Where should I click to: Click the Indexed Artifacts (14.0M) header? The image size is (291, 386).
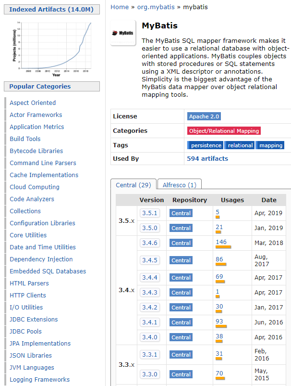click(x=52, y=9)
